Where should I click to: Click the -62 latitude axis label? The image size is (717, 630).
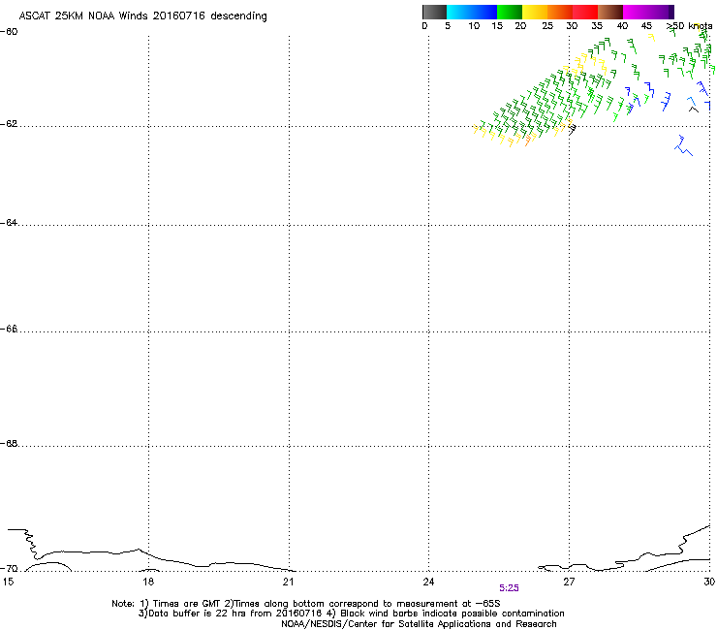click(9, 124)
